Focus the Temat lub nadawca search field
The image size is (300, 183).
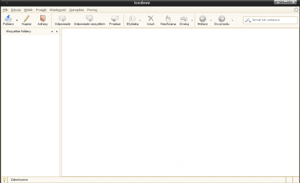click(270, 20)
